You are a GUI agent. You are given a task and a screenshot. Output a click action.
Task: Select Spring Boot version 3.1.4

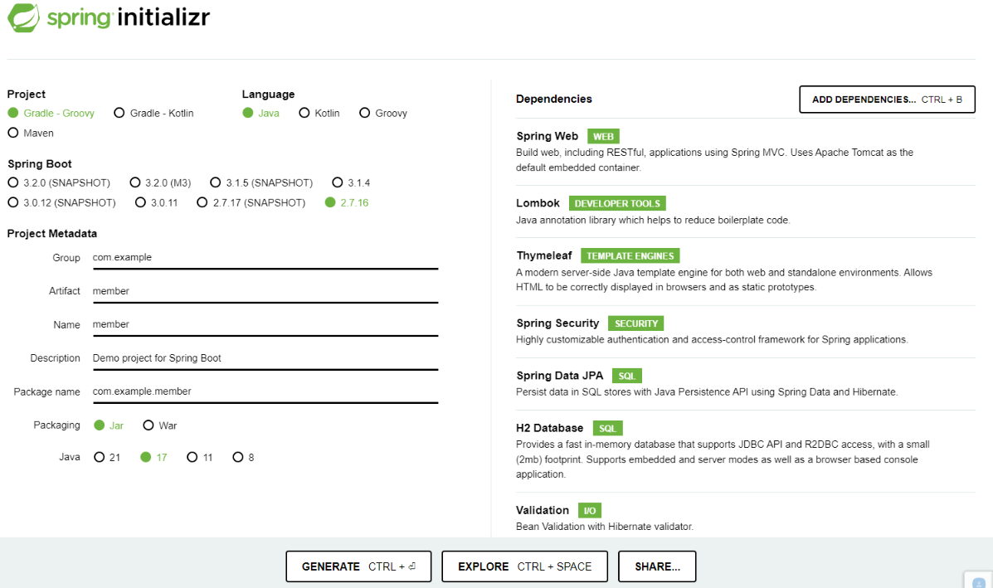coord(352,183)
